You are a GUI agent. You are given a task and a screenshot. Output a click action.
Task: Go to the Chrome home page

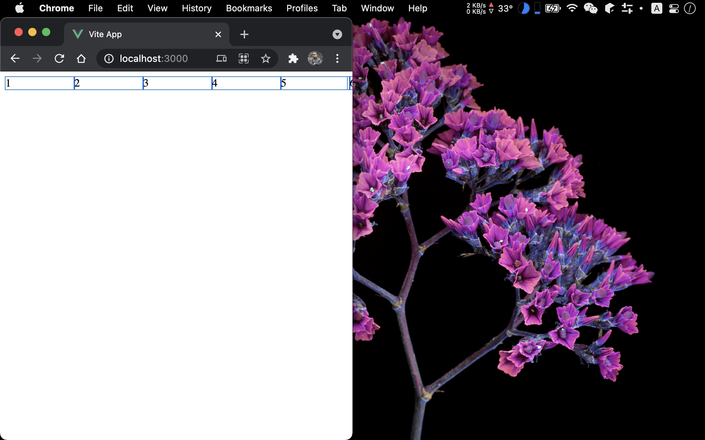[81, 58]
